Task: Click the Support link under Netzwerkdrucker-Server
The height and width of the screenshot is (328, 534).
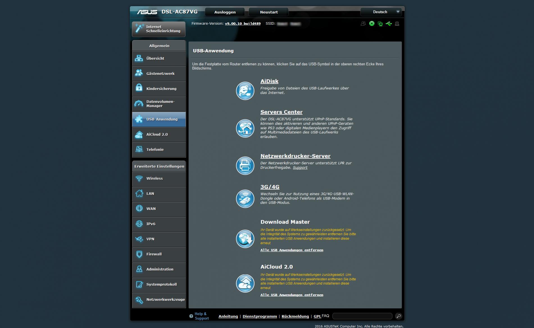Action: pos(300,168)
